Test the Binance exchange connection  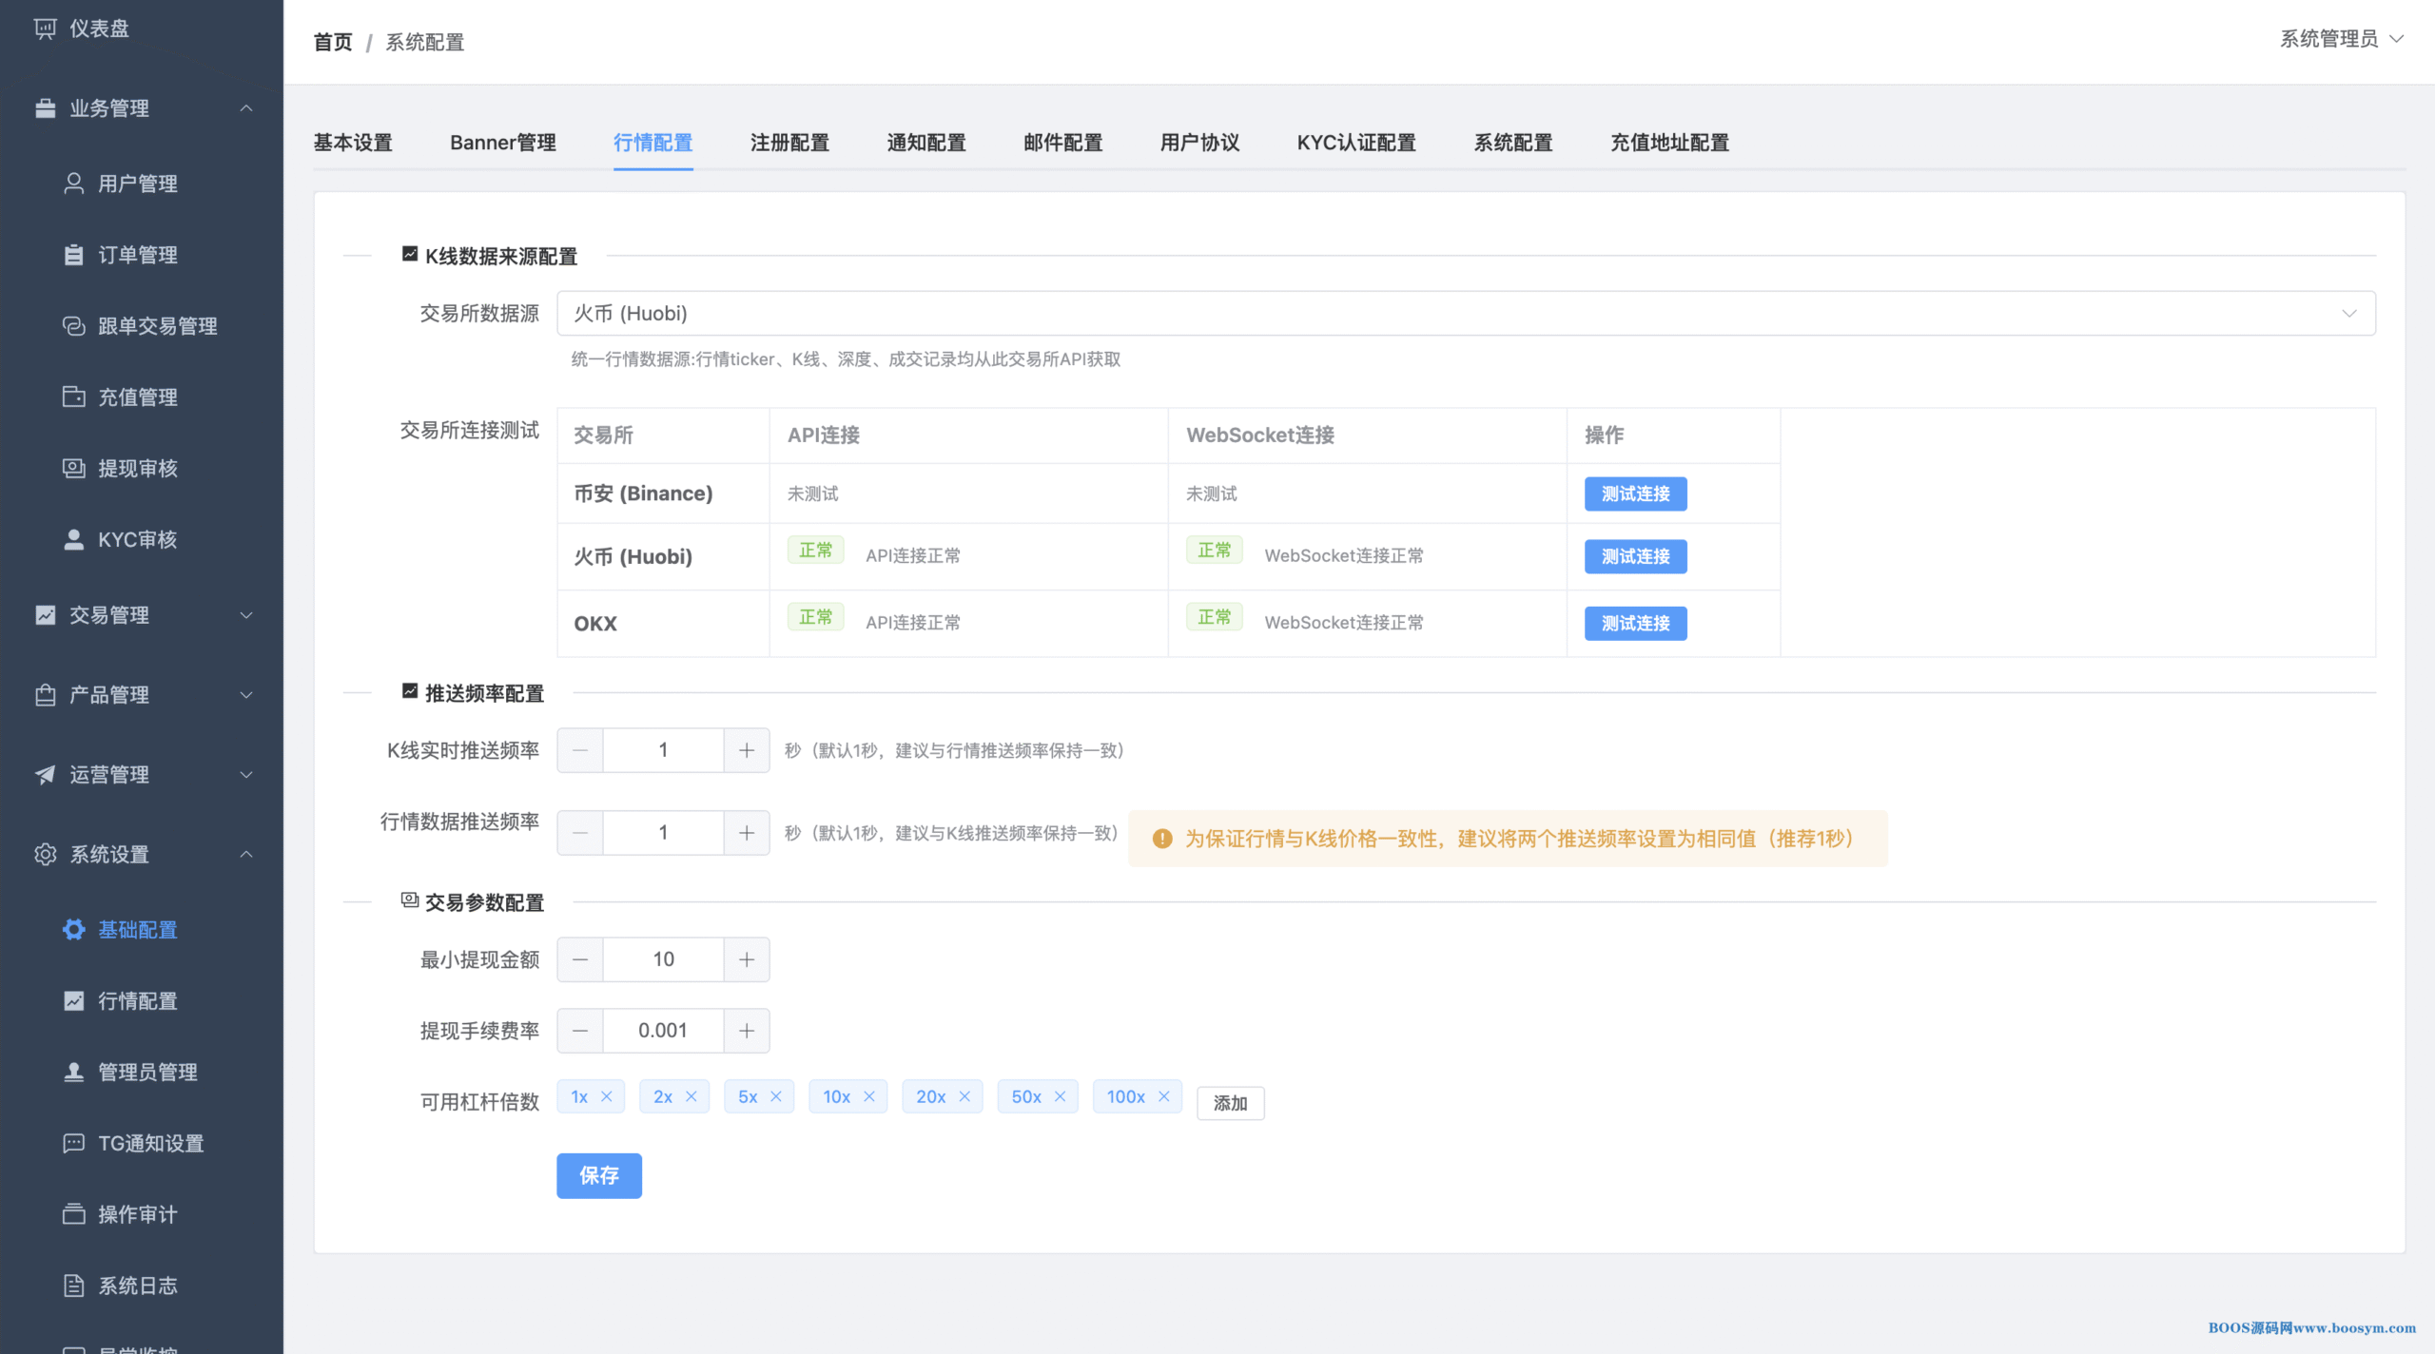coord(1634,493)
